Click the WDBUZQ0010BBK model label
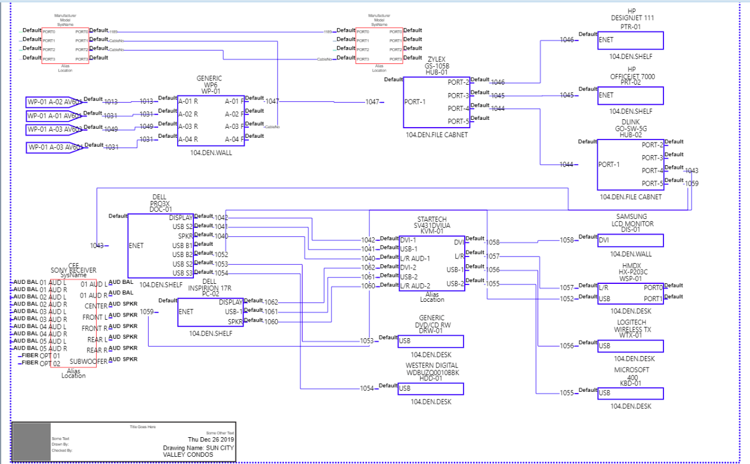Image resolution: width=750 pixels, height=464 pixels. tap(431, 372)
